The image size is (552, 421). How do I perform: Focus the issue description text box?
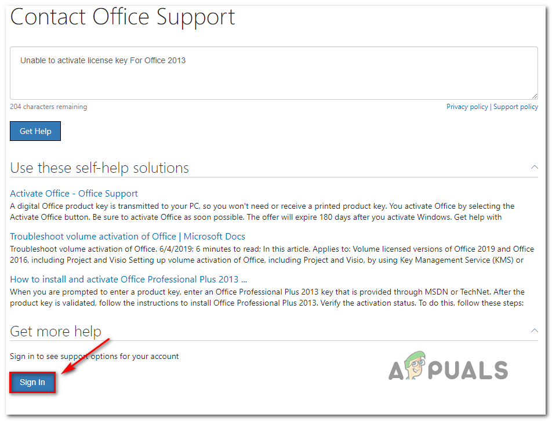(274, 73)
